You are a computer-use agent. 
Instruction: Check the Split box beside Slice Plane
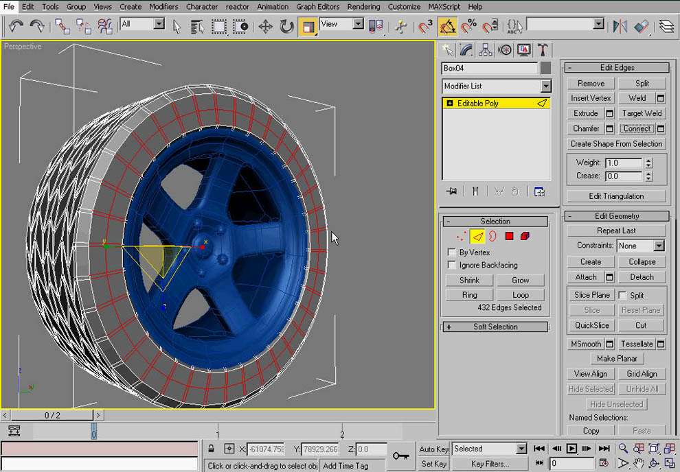(x=622, y=295)
